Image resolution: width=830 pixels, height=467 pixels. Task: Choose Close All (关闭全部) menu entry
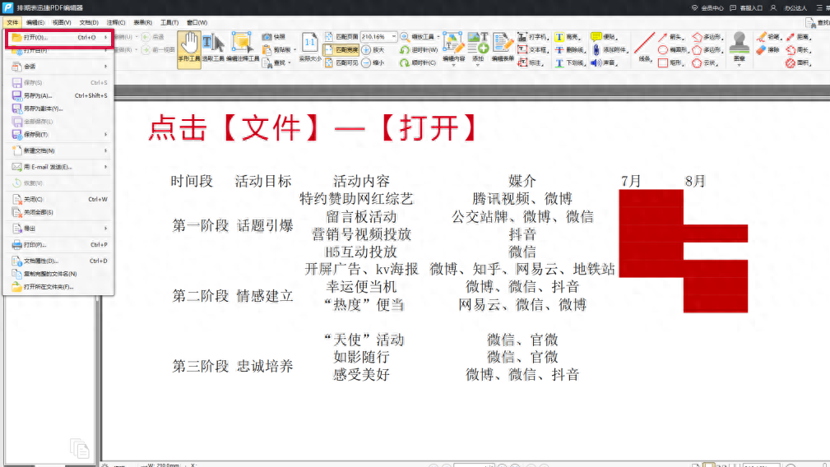point(58,212)
